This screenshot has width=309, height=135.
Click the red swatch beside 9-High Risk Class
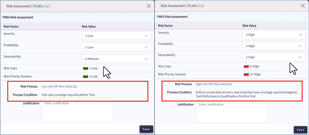tap(246, 66)
